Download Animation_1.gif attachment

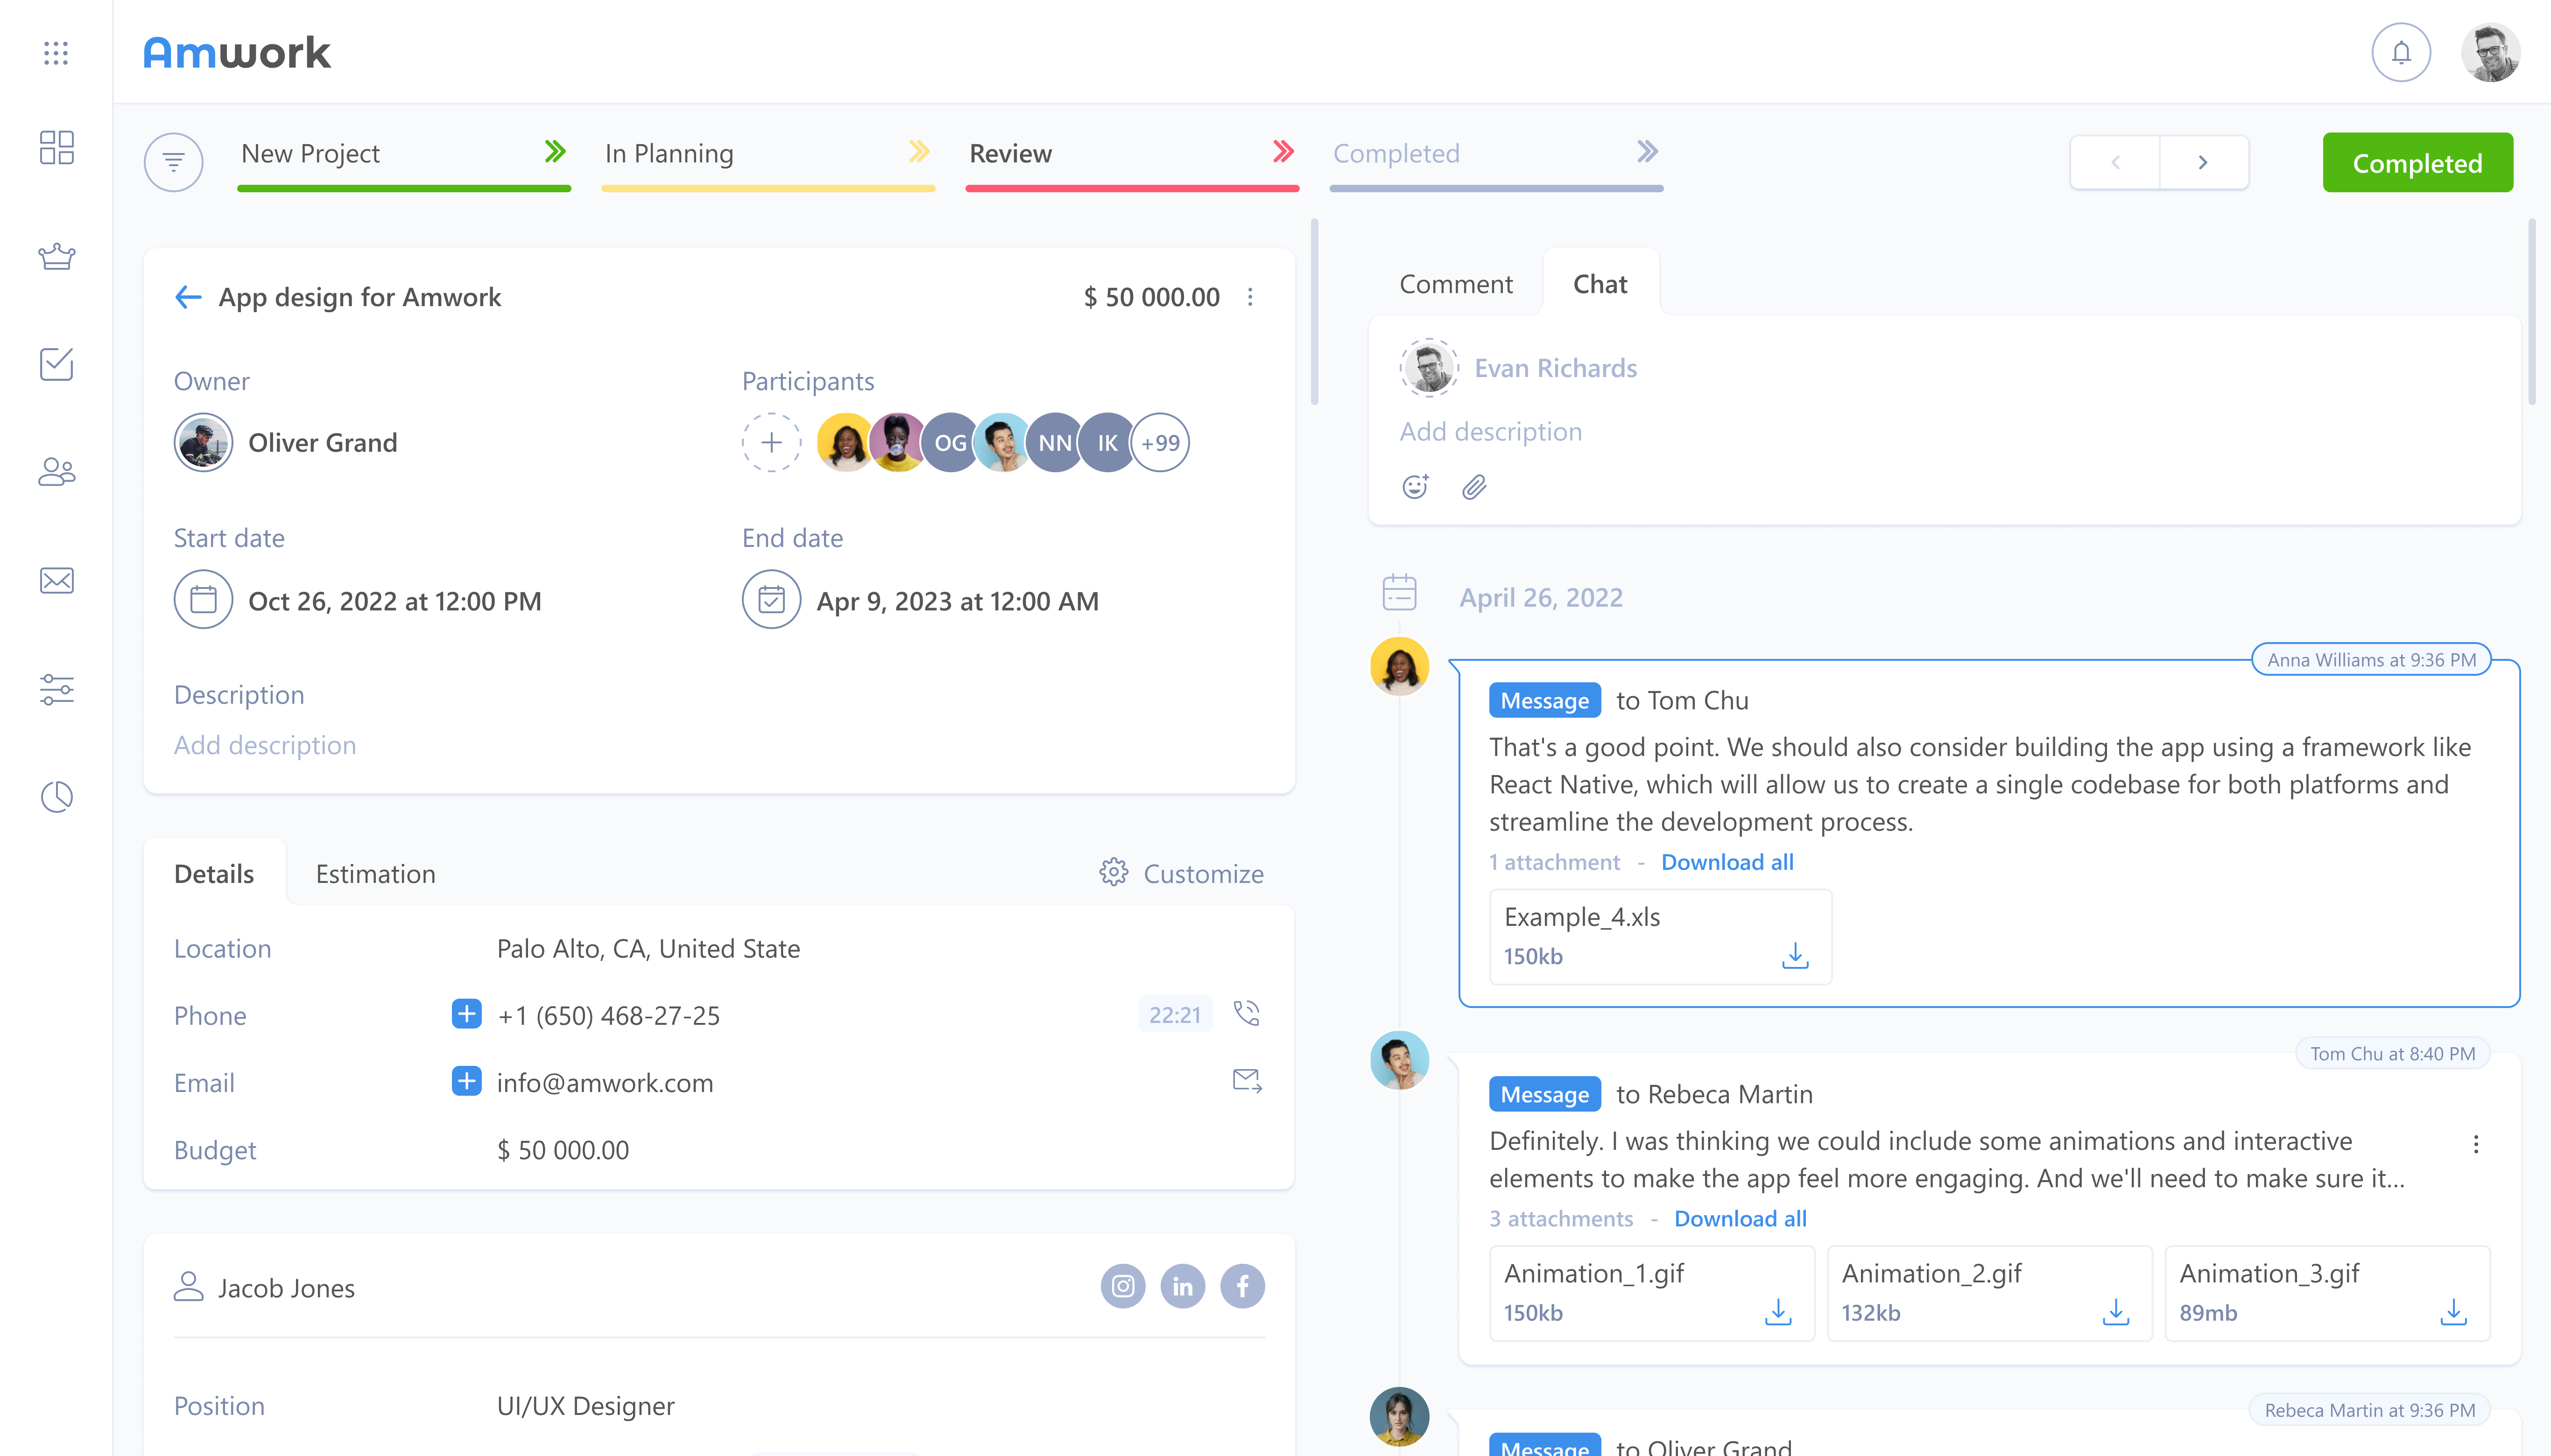click(x=1778, y=1312)
